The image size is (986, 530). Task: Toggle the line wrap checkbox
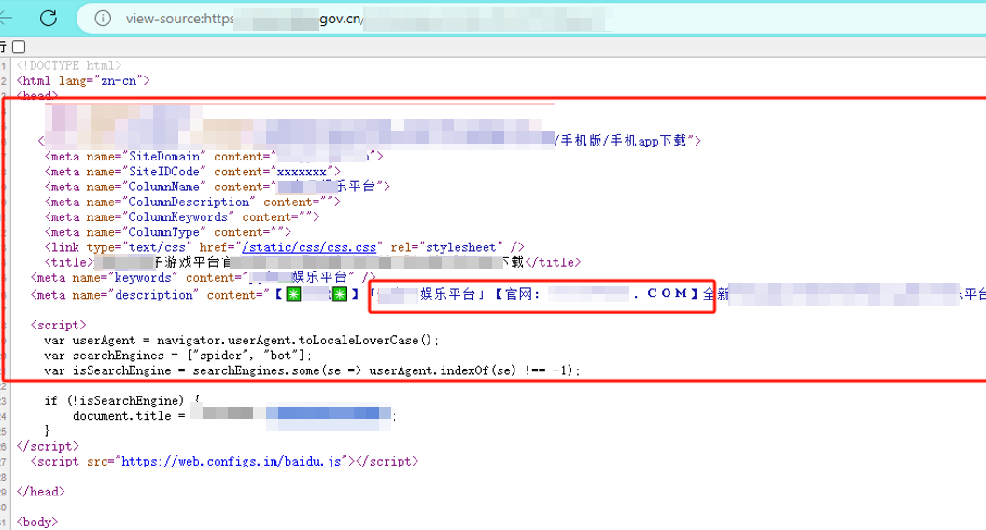coord(19,47)
